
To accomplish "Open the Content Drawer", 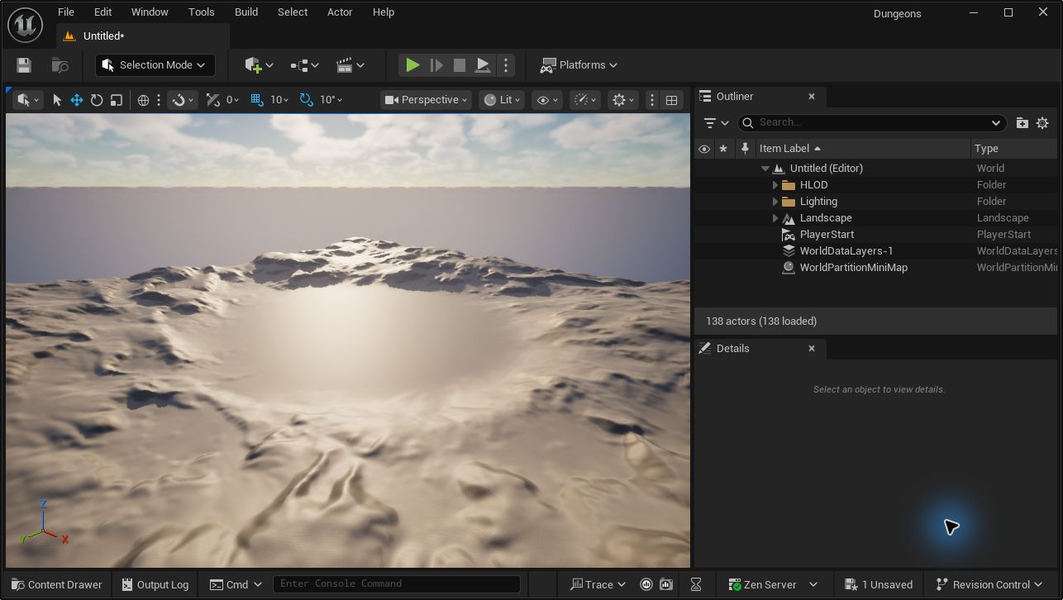I will (57, 584).
